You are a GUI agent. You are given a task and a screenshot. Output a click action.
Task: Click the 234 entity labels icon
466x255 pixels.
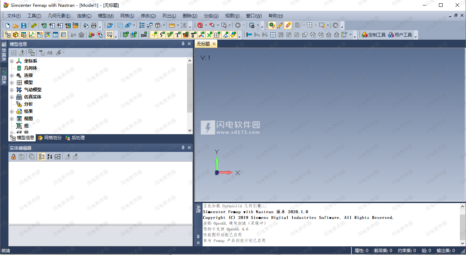(144, 35)
